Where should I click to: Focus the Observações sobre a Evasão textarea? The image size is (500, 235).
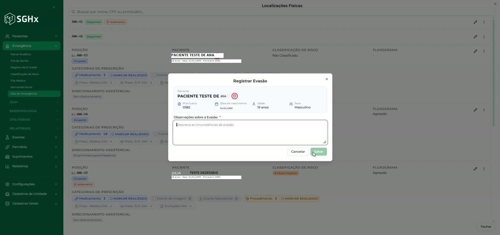[250, 133]
